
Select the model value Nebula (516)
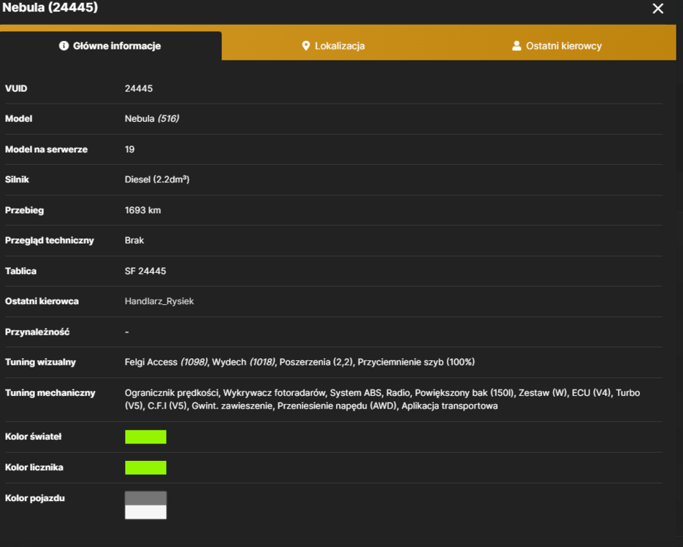click(152, 119)
